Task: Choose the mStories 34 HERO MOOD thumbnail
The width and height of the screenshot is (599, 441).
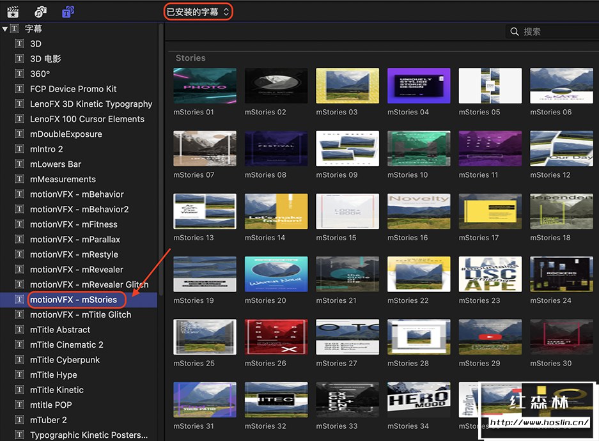Action: [x=419, y=399]
